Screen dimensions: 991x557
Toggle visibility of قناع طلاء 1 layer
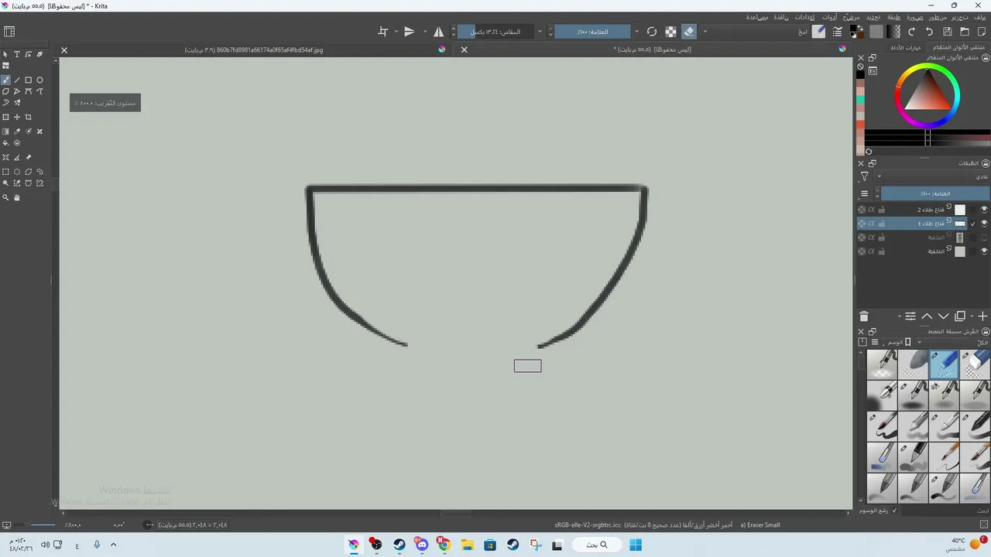(984, 224)
